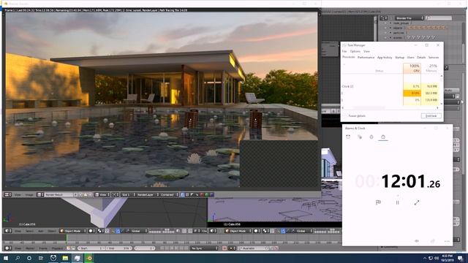Click the End frame field in timeline
Screen dimensions: 468x263
119,248
